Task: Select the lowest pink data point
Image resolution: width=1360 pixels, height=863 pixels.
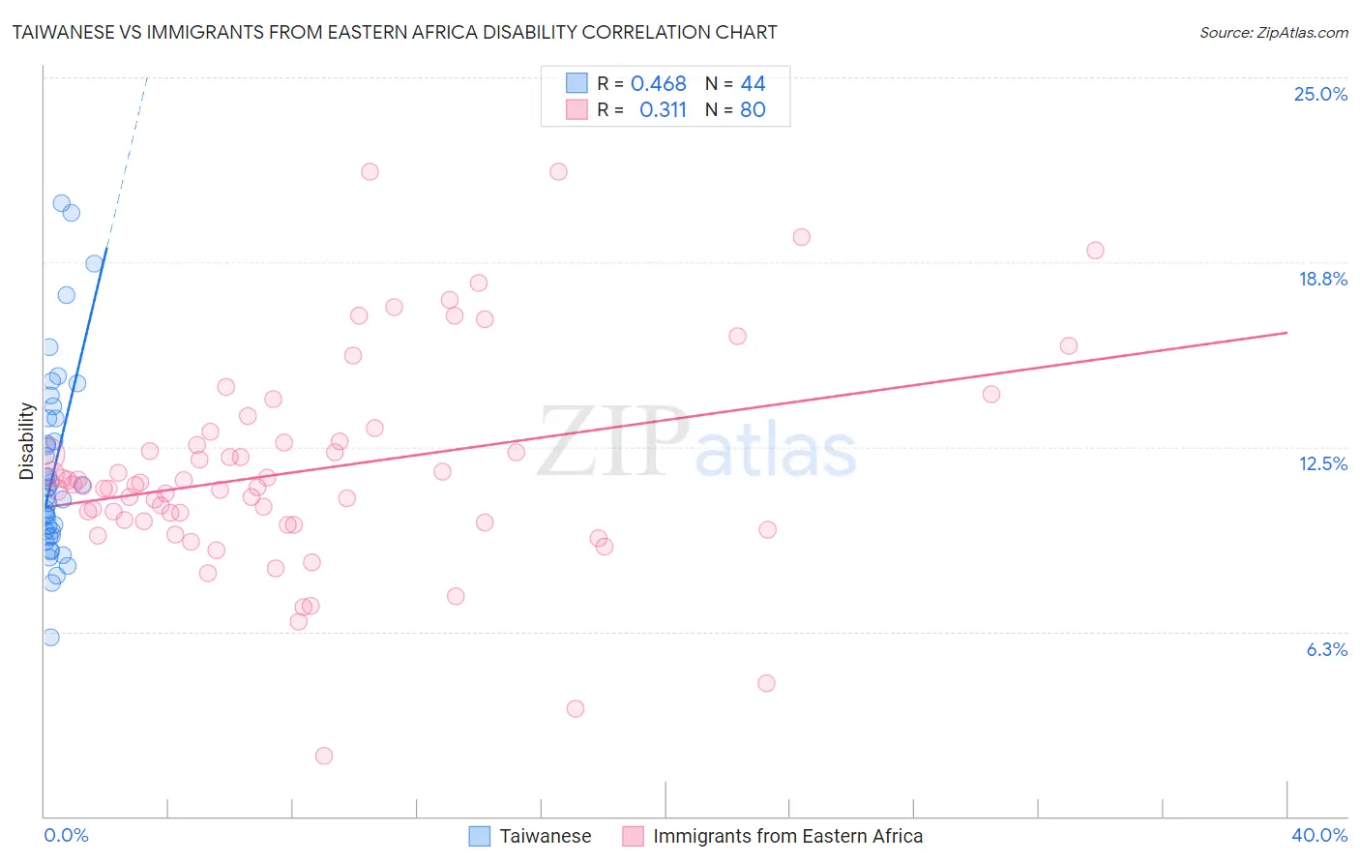Action: (324, 756)
